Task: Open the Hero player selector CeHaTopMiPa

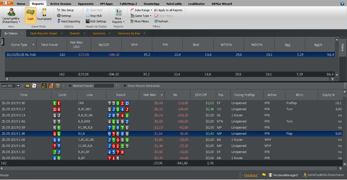Action: 11,15
